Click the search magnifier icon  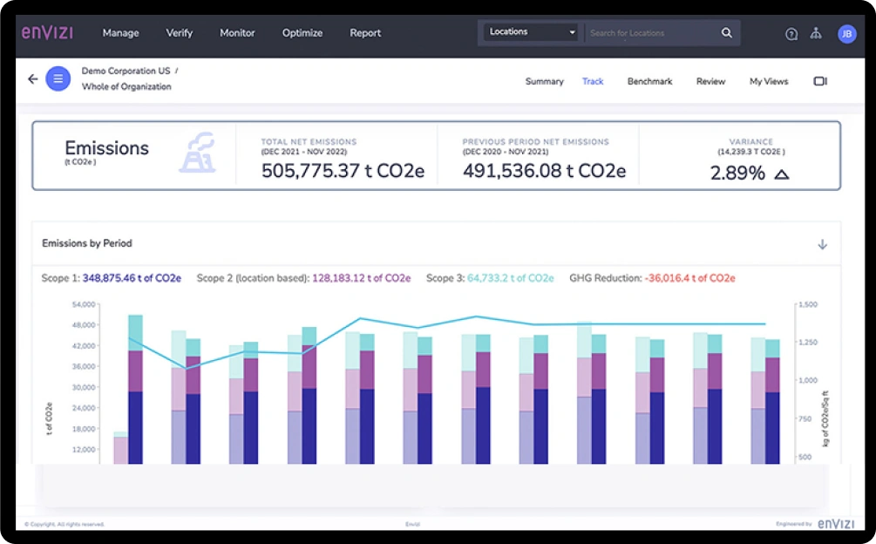click(x=726, y=32)
